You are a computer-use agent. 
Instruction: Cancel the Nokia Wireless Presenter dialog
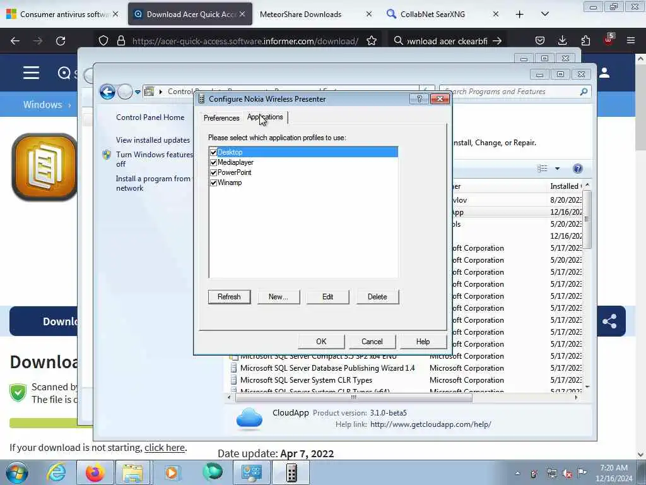point(372,342)
